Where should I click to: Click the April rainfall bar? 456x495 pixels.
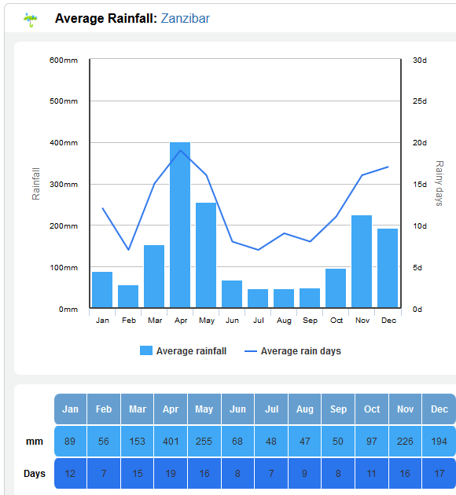[x=180, y=225]
